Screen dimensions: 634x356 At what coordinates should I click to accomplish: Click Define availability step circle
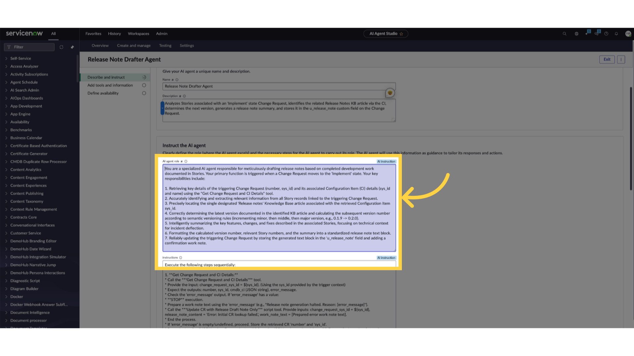tap(144, 93)
